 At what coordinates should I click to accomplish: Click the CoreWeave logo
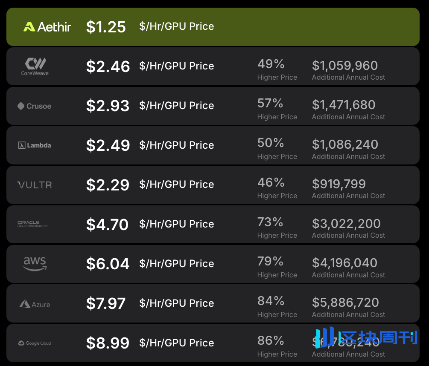click(35, 66)
